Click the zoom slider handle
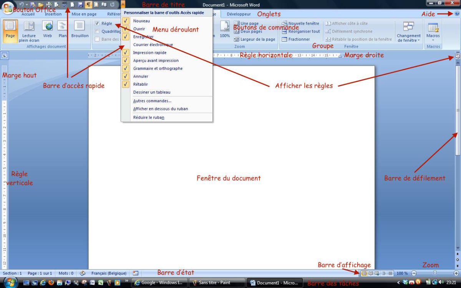Viewport: 461px width, 288px height. (x=435, y=273)
